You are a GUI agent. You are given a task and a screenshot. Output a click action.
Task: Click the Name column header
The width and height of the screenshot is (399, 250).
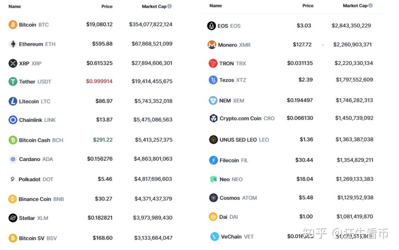tap(15, 6)
